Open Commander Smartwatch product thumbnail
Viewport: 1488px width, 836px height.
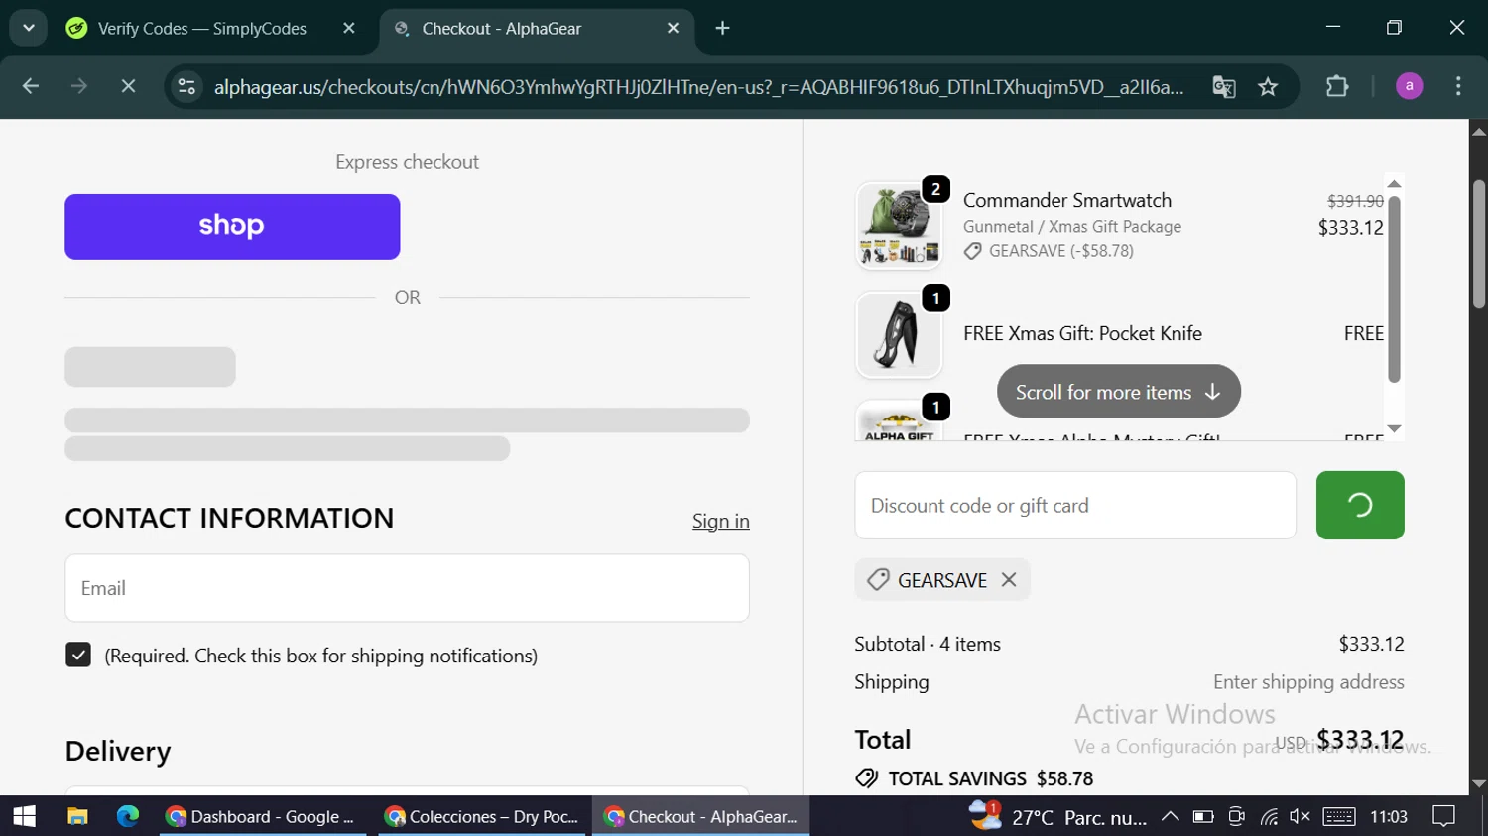click(899, 225)
